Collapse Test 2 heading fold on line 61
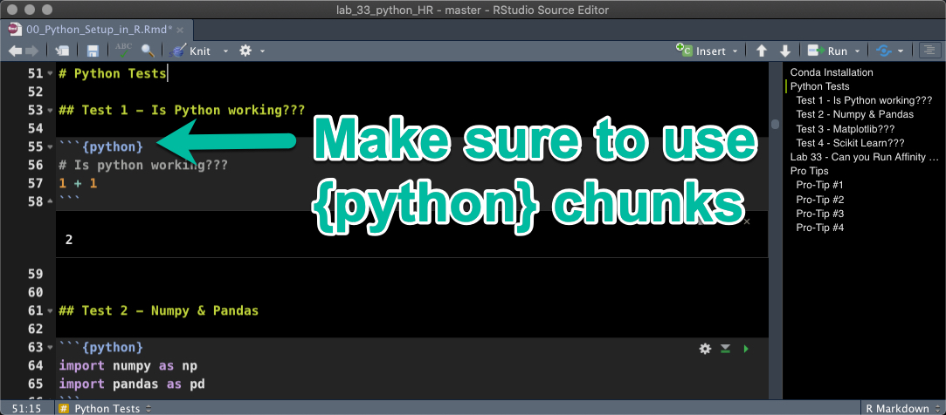 pos(50,311)
